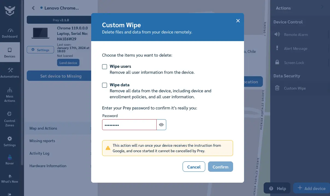Open Control Zones icon
This screenshot has height=196, width=330.
tap(10, 114)
